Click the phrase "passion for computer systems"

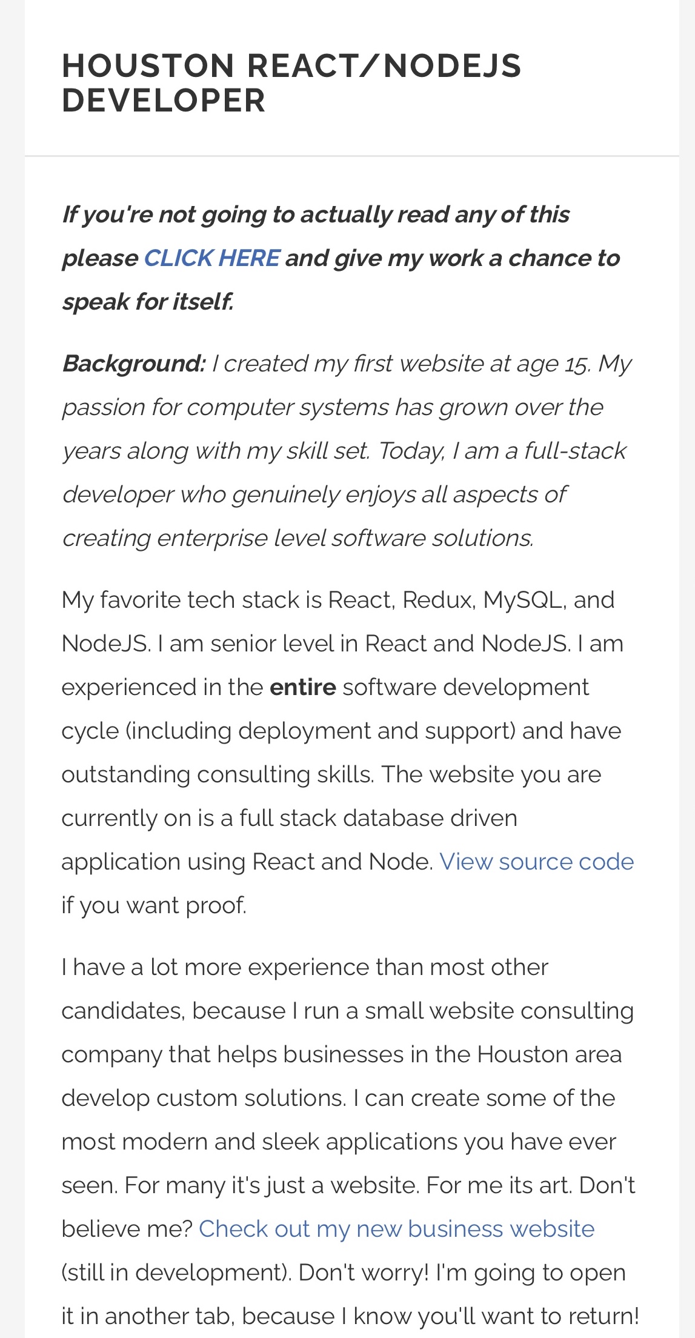click(180, 407)
